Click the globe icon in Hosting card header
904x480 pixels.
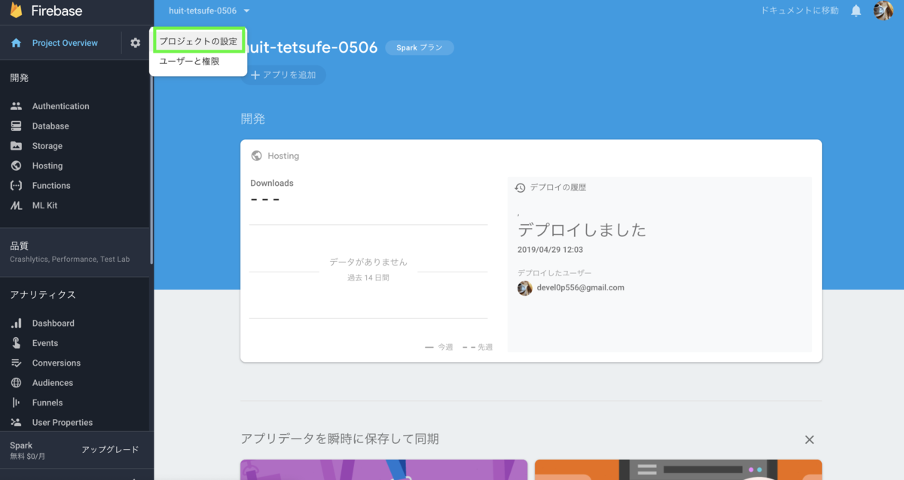point(256,156)
